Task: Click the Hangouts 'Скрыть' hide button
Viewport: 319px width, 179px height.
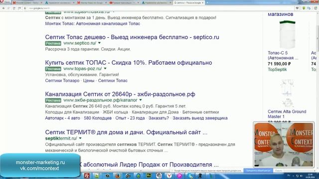Action: (x=279, y=171)
